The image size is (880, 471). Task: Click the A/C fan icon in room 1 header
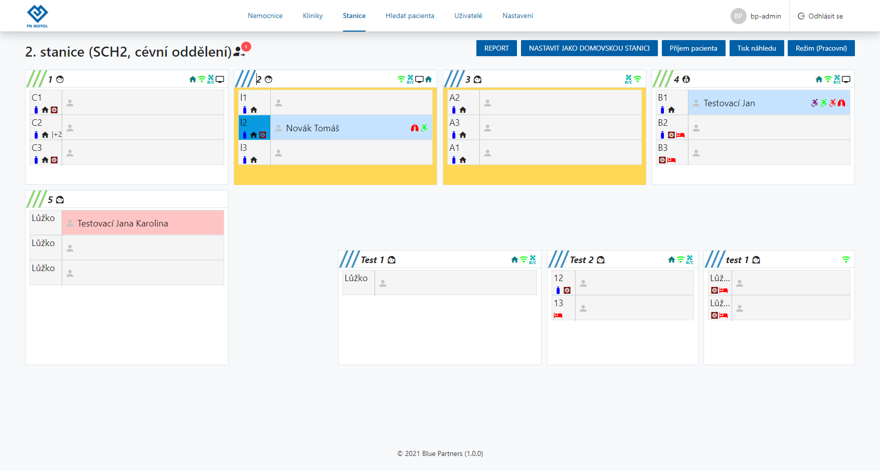(211, 79)
